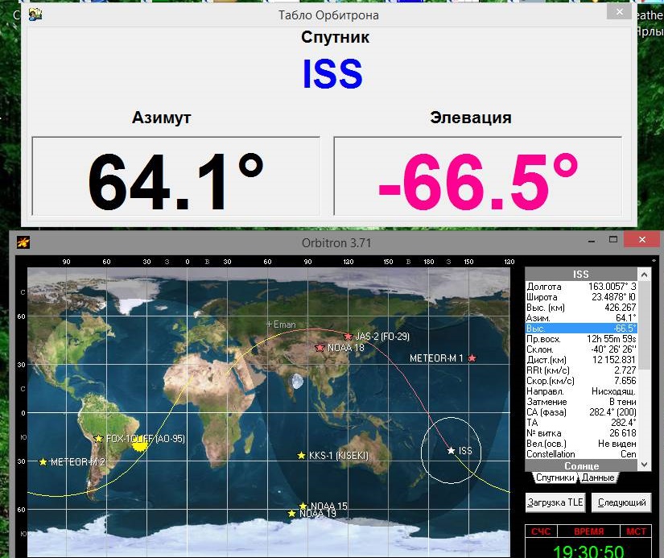Screen dimensions: 664x558
Task: Click the yellow Sun marker on the map
Action: click(140, 445)
